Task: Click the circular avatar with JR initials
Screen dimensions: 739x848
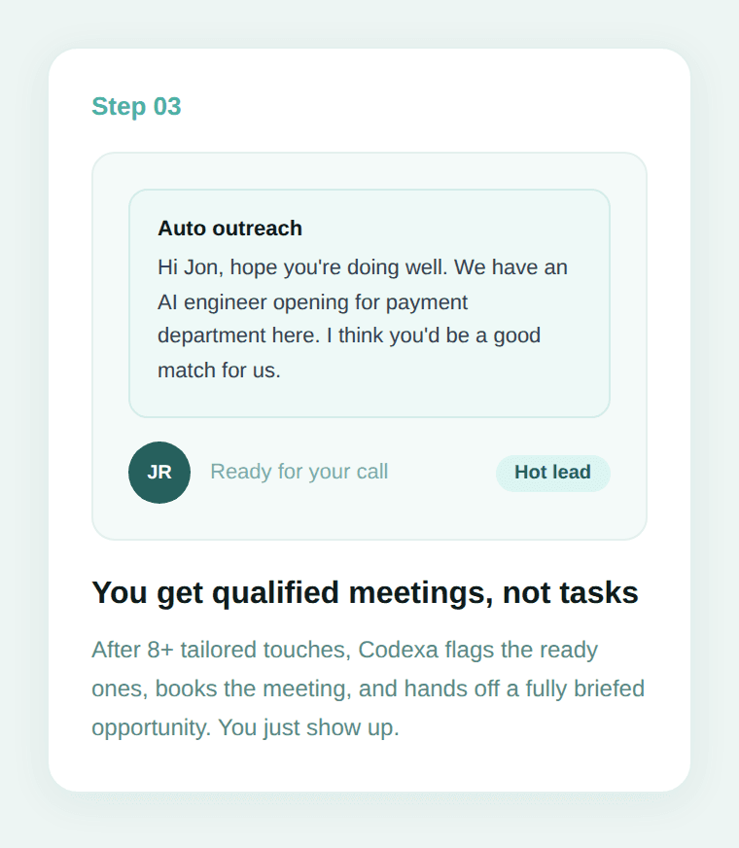Action: pos(159,472)
